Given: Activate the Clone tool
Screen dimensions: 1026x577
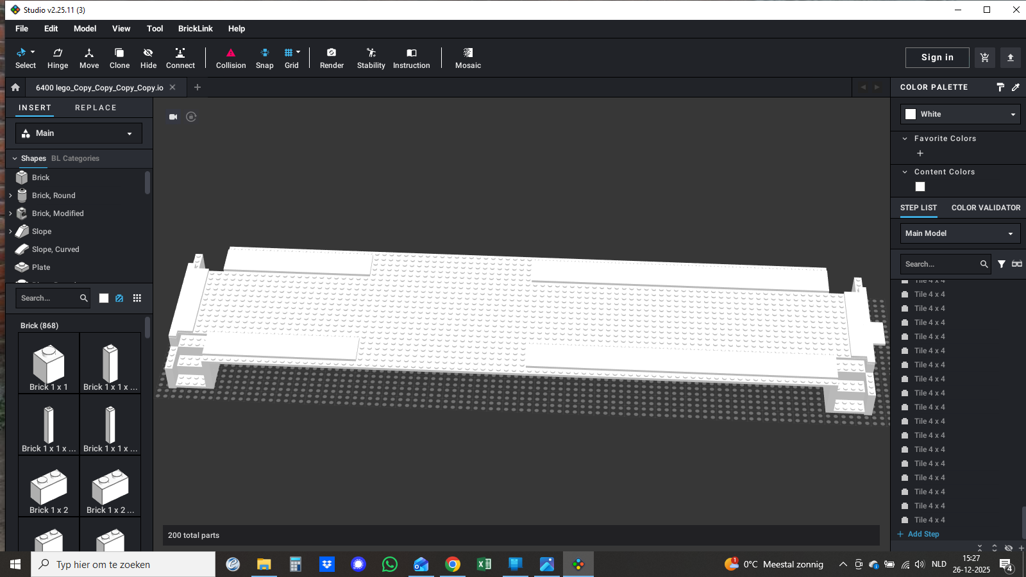Looking at the screenshot, I should [119, 58].
